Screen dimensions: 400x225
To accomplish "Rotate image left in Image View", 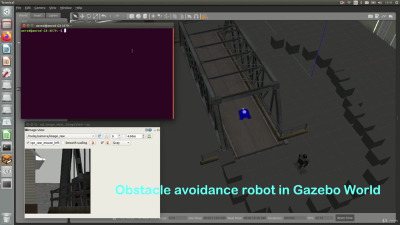I will pos(92,143).
